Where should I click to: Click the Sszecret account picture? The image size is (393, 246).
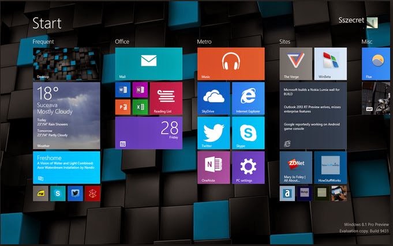372,22
